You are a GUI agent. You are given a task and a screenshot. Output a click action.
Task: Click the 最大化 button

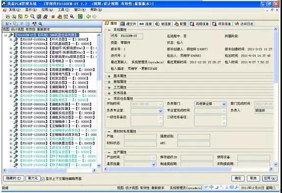(x=33, y=178)
